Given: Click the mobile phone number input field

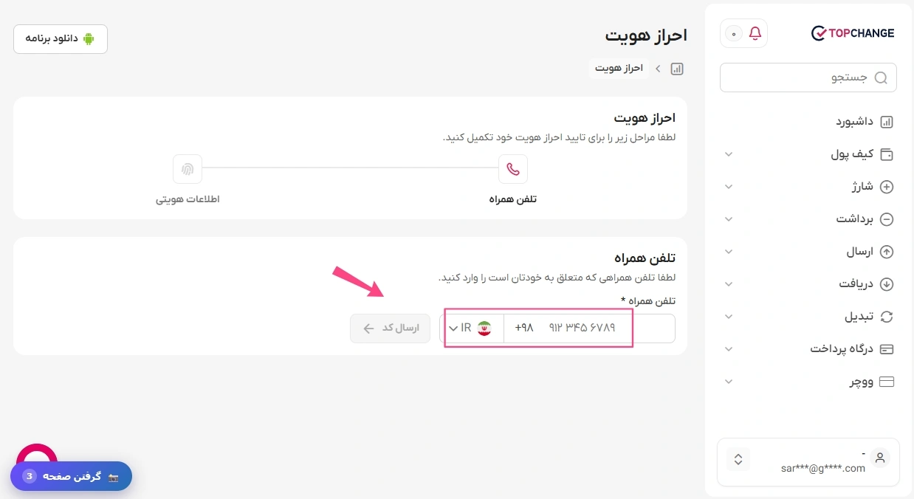Looking at the screenshot, I should 589,328.
